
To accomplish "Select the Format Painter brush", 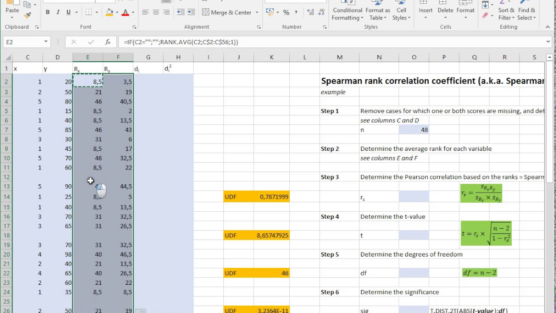I will [28, 15].
